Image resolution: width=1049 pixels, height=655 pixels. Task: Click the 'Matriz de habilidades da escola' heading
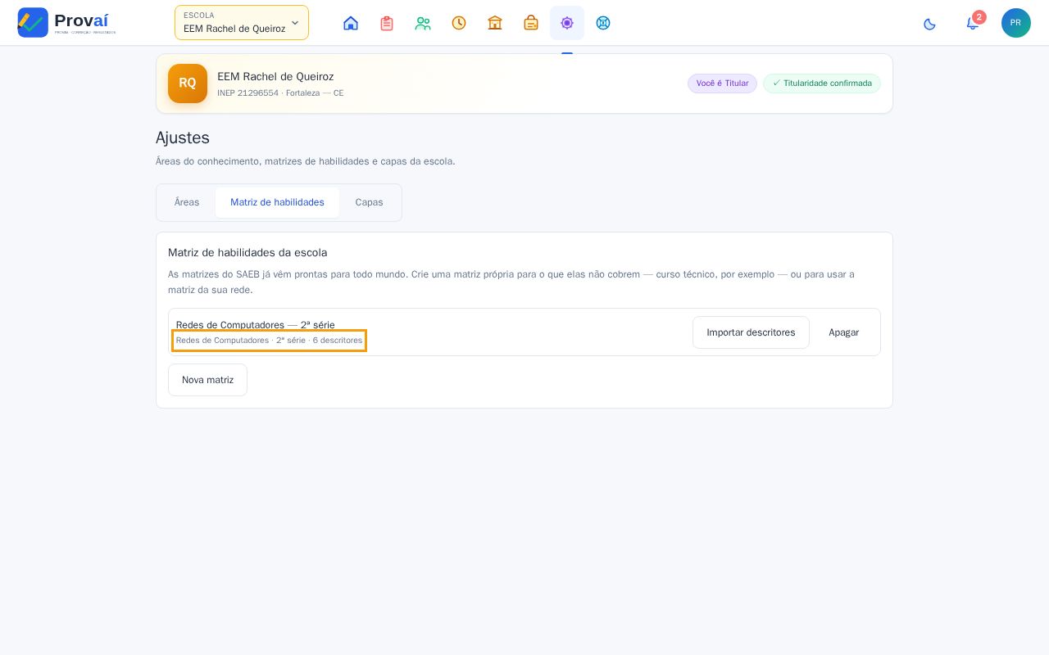(247, 253)
